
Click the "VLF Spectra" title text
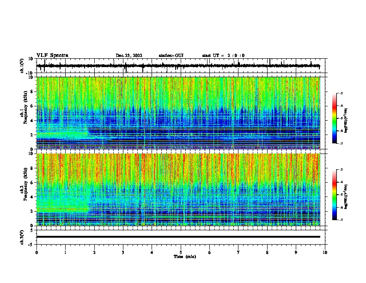pyautogui.click(x=52, y=55)
